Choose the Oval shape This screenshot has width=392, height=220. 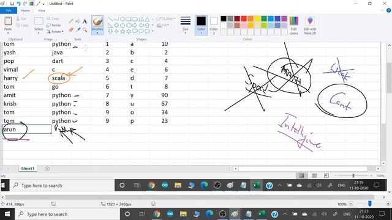click(123, 19)
